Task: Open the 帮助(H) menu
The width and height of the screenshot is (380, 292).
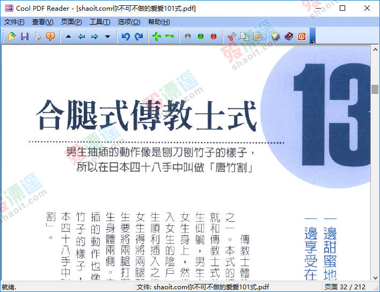Action: point(159,22)
